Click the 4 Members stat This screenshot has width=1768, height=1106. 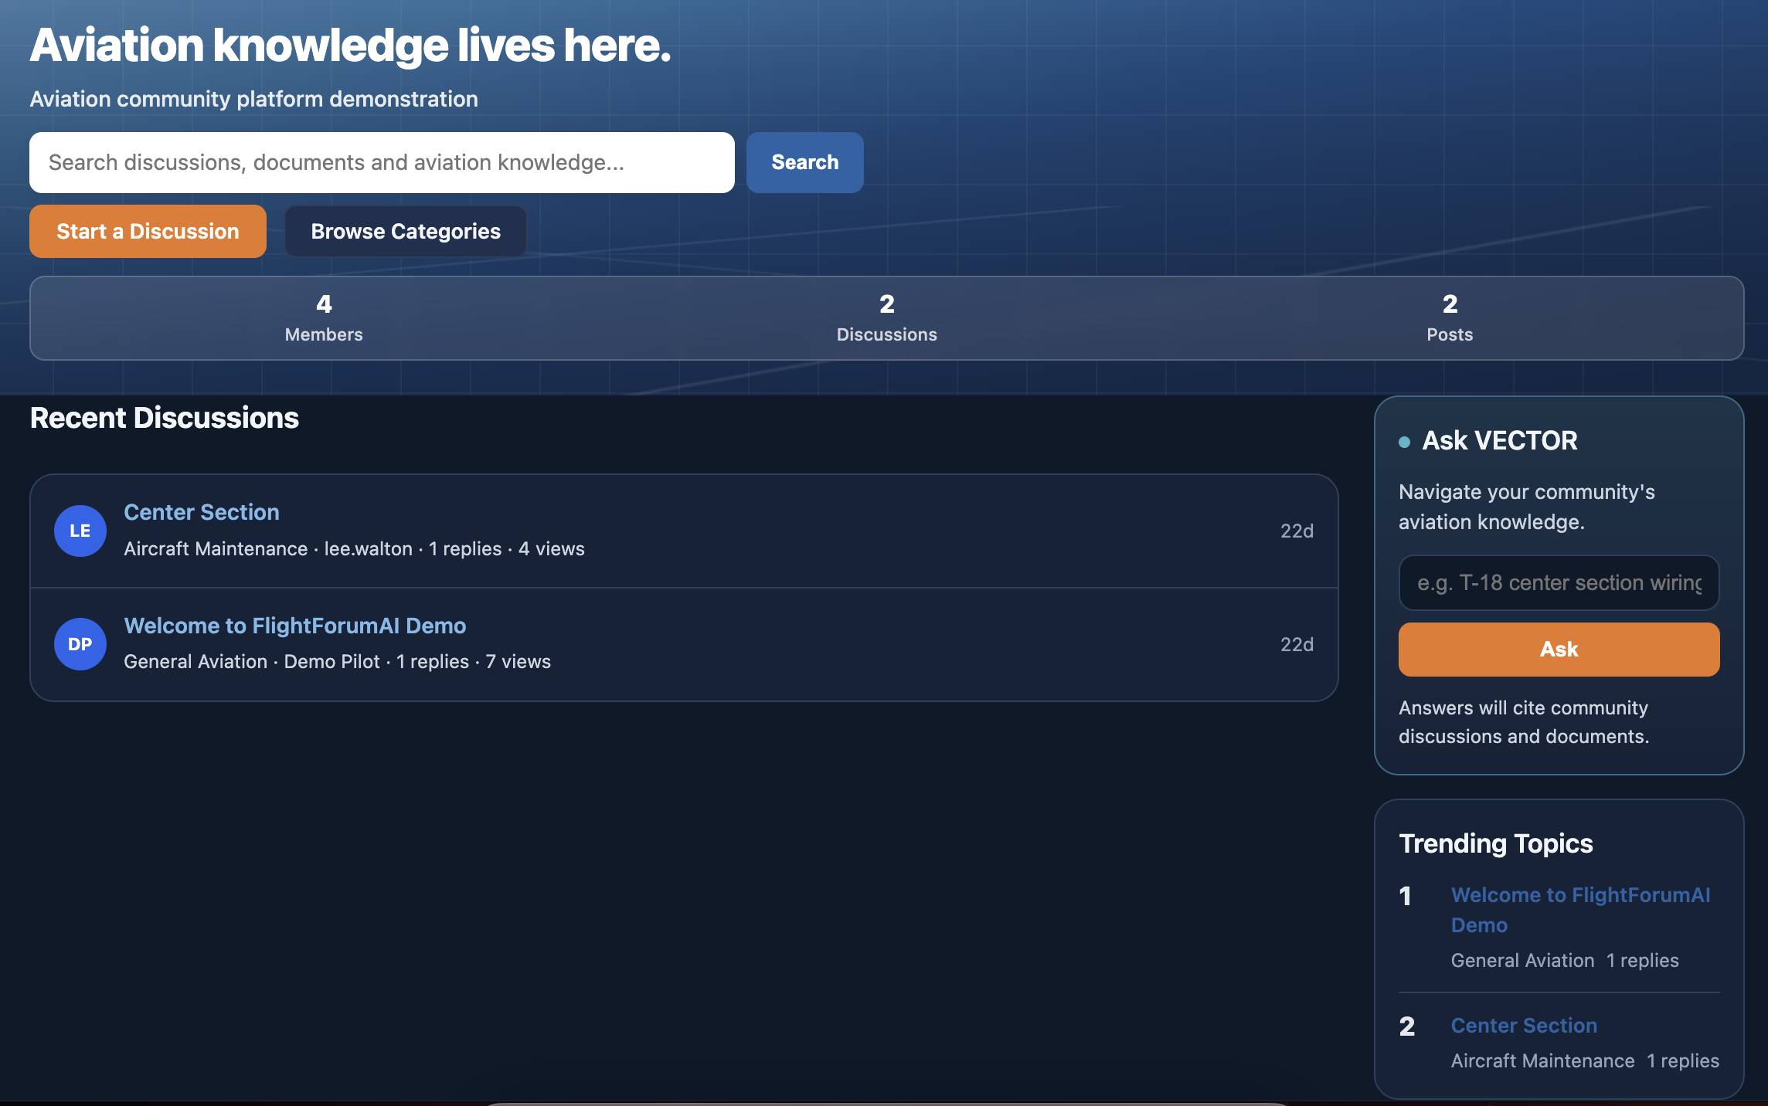click(324, 318)
